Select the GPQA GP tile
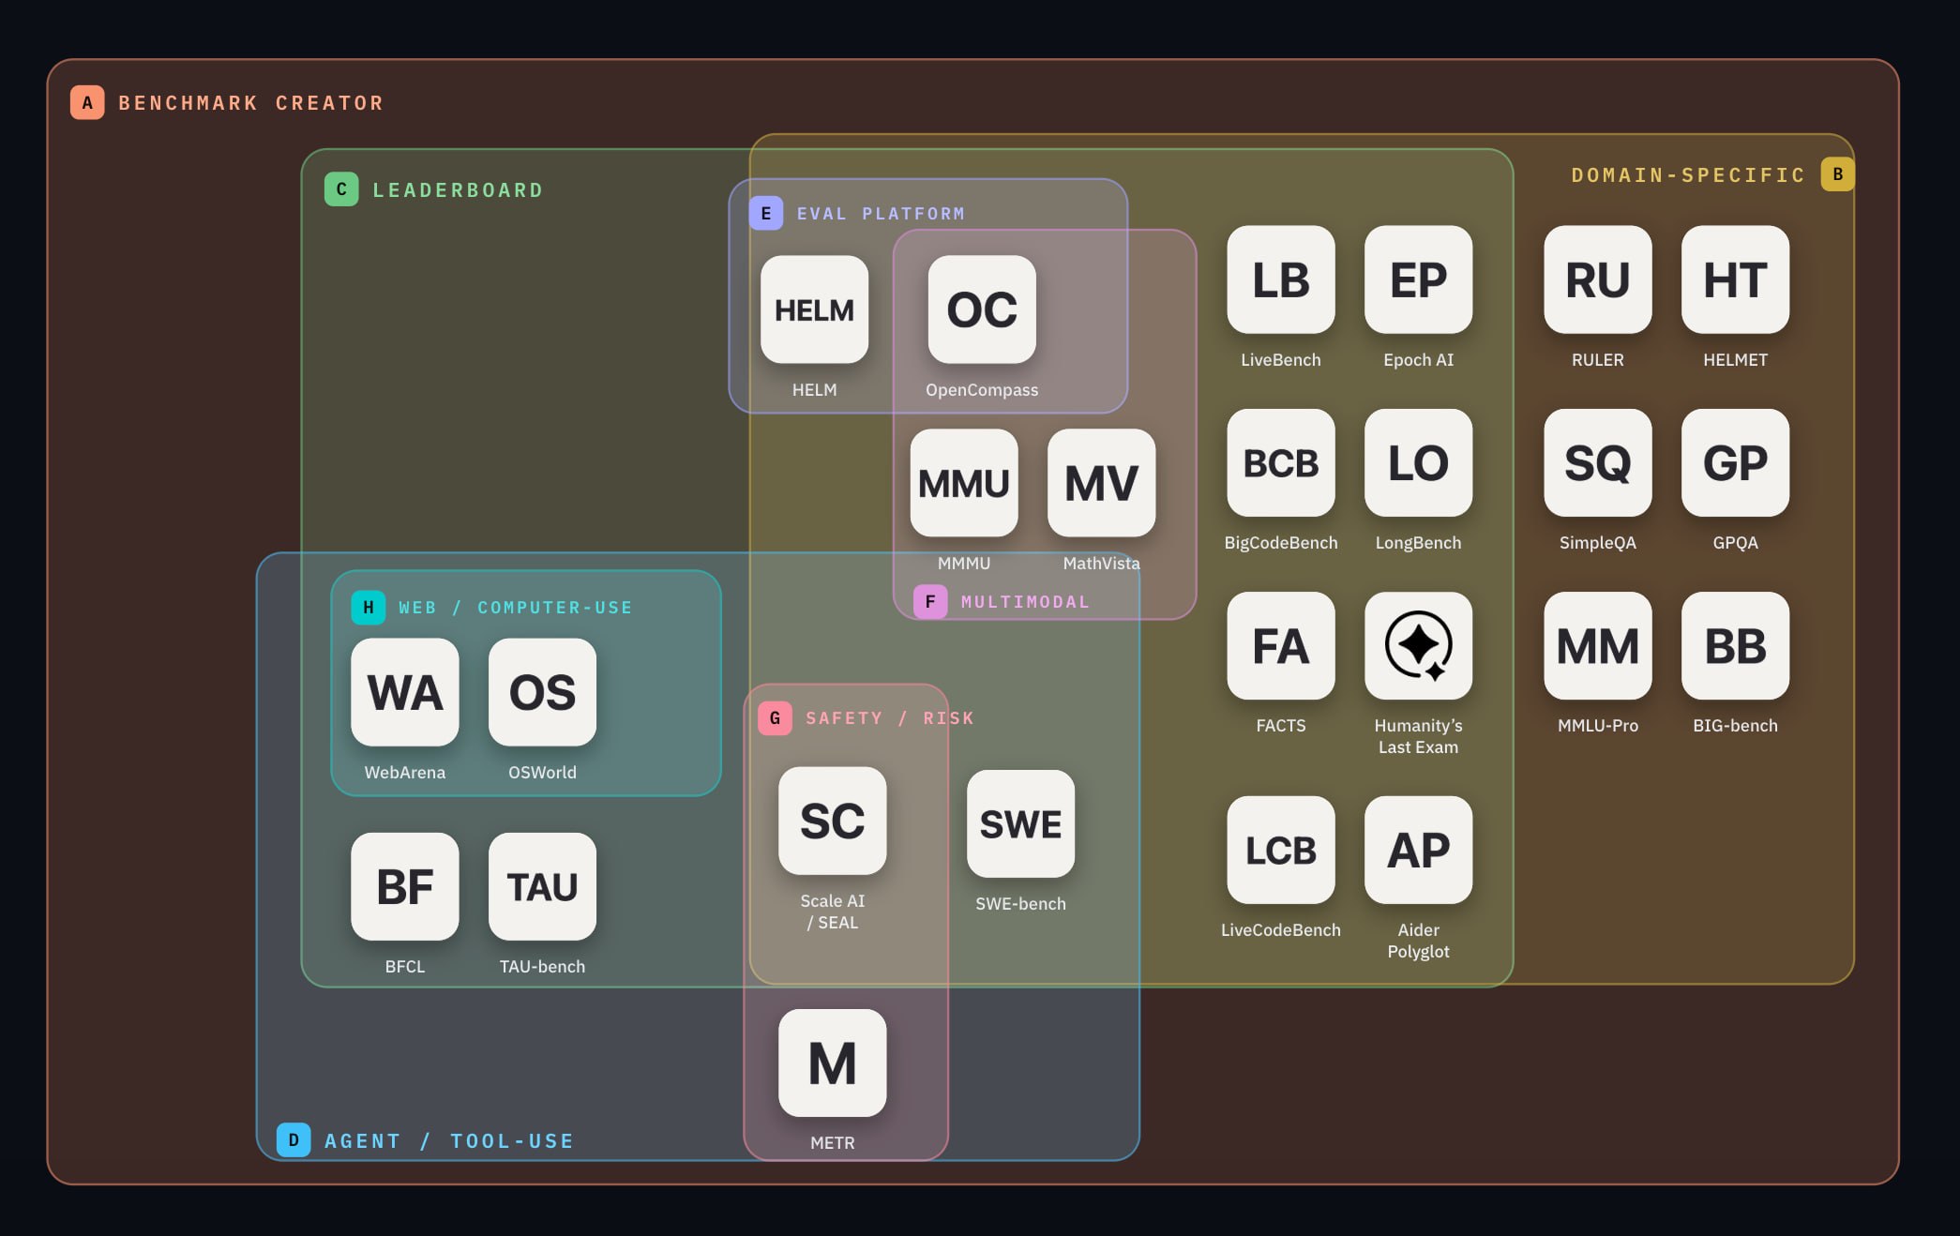This screenshot has width=1960, height=1236. 1735,462
